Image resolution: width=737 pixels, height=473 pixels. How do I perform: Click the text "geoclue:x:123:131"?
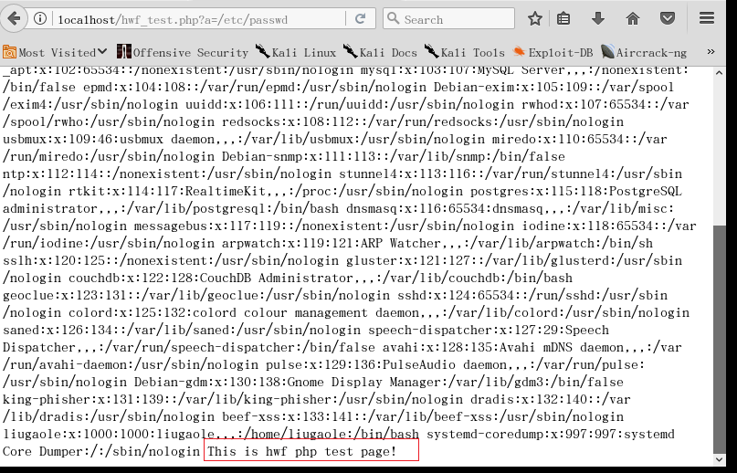(65, 295)
